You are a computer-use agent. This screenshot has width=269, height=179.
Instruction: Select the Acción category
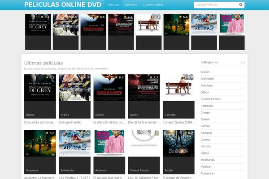(205, 72)
